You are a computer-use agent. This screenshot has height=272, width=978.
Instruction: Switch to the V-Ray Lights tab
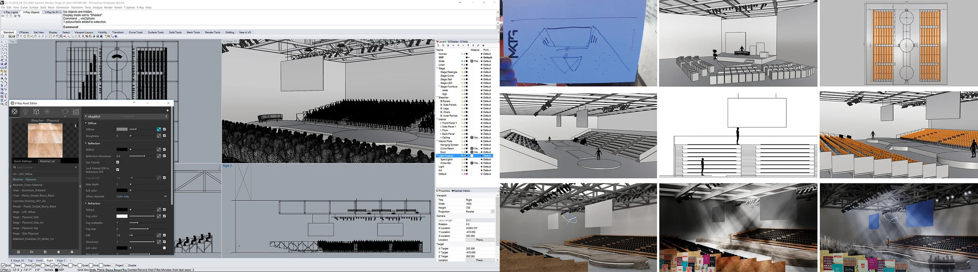[11, 12]
